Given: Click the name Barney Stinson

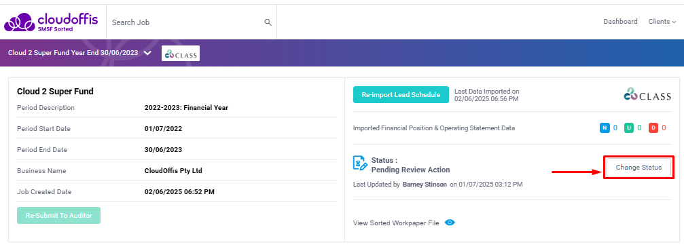Looking at the screenshot, I should (x=425, y=185).
